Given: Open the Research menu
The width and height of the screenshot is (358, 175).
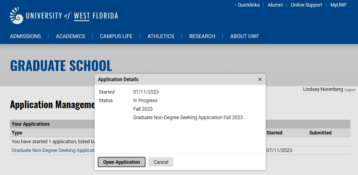Looking at the screenshot, I should 202,36.
